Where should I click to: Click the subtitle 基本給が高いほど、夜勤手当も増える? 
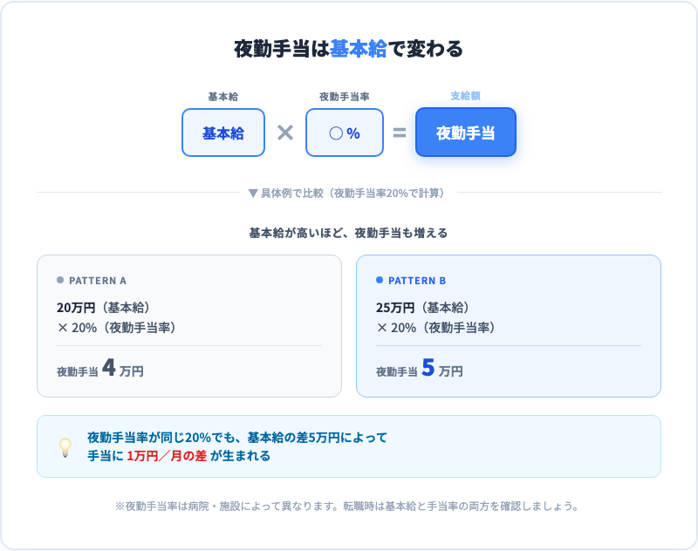coord(348,233)
